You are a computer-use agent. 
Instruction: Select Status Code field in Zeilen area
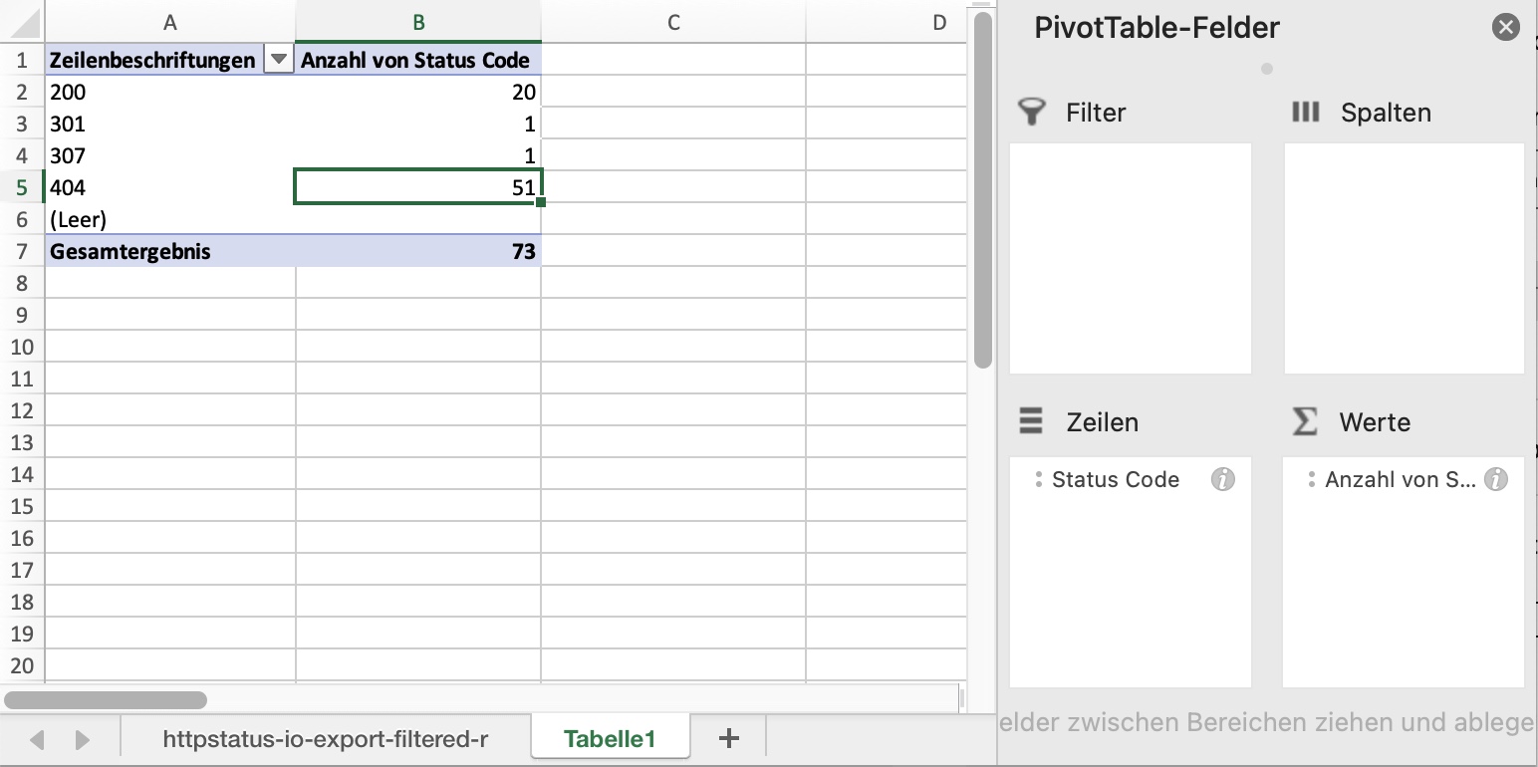[1115, 479]
